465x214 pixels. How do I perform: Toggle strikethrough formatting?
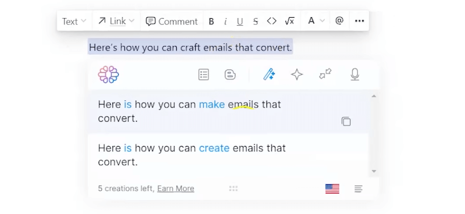pos(256,21)
